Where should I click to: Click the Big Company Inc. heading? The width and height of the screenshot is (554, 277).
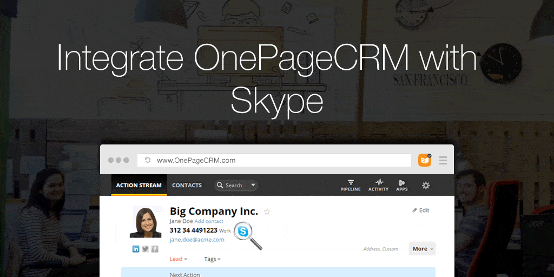coord(214,212)
